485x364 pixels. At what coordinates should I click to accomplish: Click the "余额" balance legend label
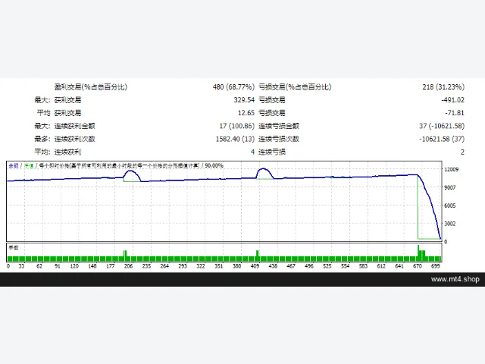click(14, 166)
